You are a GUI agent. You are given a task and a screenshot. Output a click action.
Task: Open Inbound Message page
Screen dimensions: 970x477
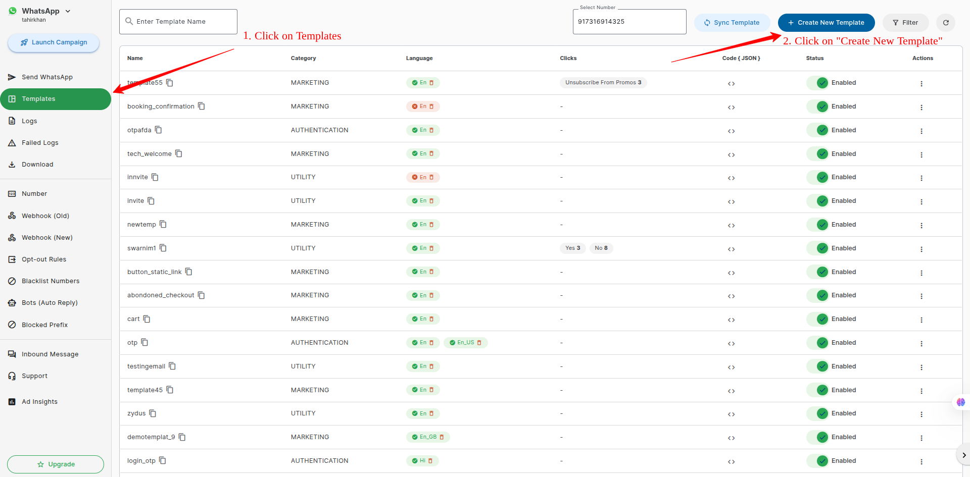(56, 354)
